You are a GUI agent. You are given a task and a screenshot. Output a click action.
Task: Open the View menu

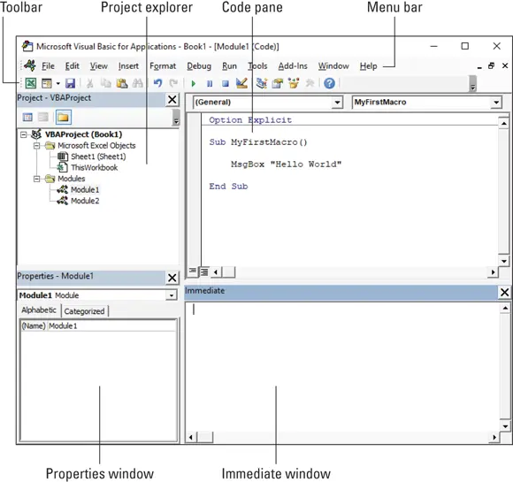coord(99,66)
